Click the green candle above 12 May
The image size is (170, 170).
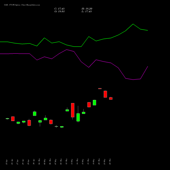[x=67, y=110]
